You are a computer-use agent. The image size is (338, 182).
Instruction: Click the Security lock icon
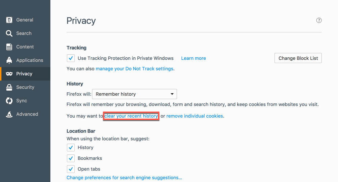click(9, 87)
